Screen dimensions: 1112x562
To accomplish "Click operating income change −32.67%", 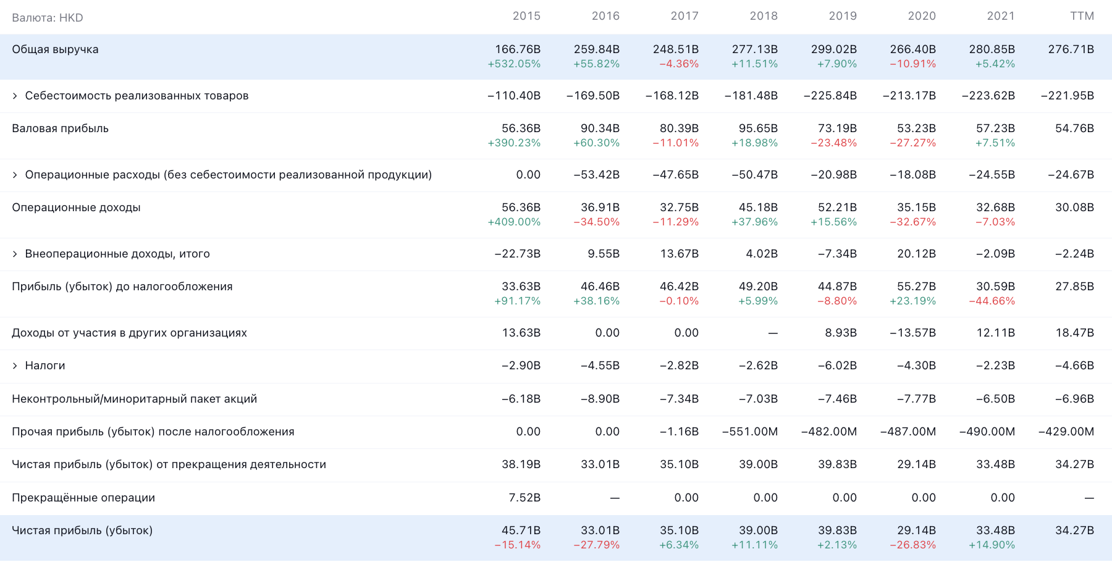I will [913, 222].
